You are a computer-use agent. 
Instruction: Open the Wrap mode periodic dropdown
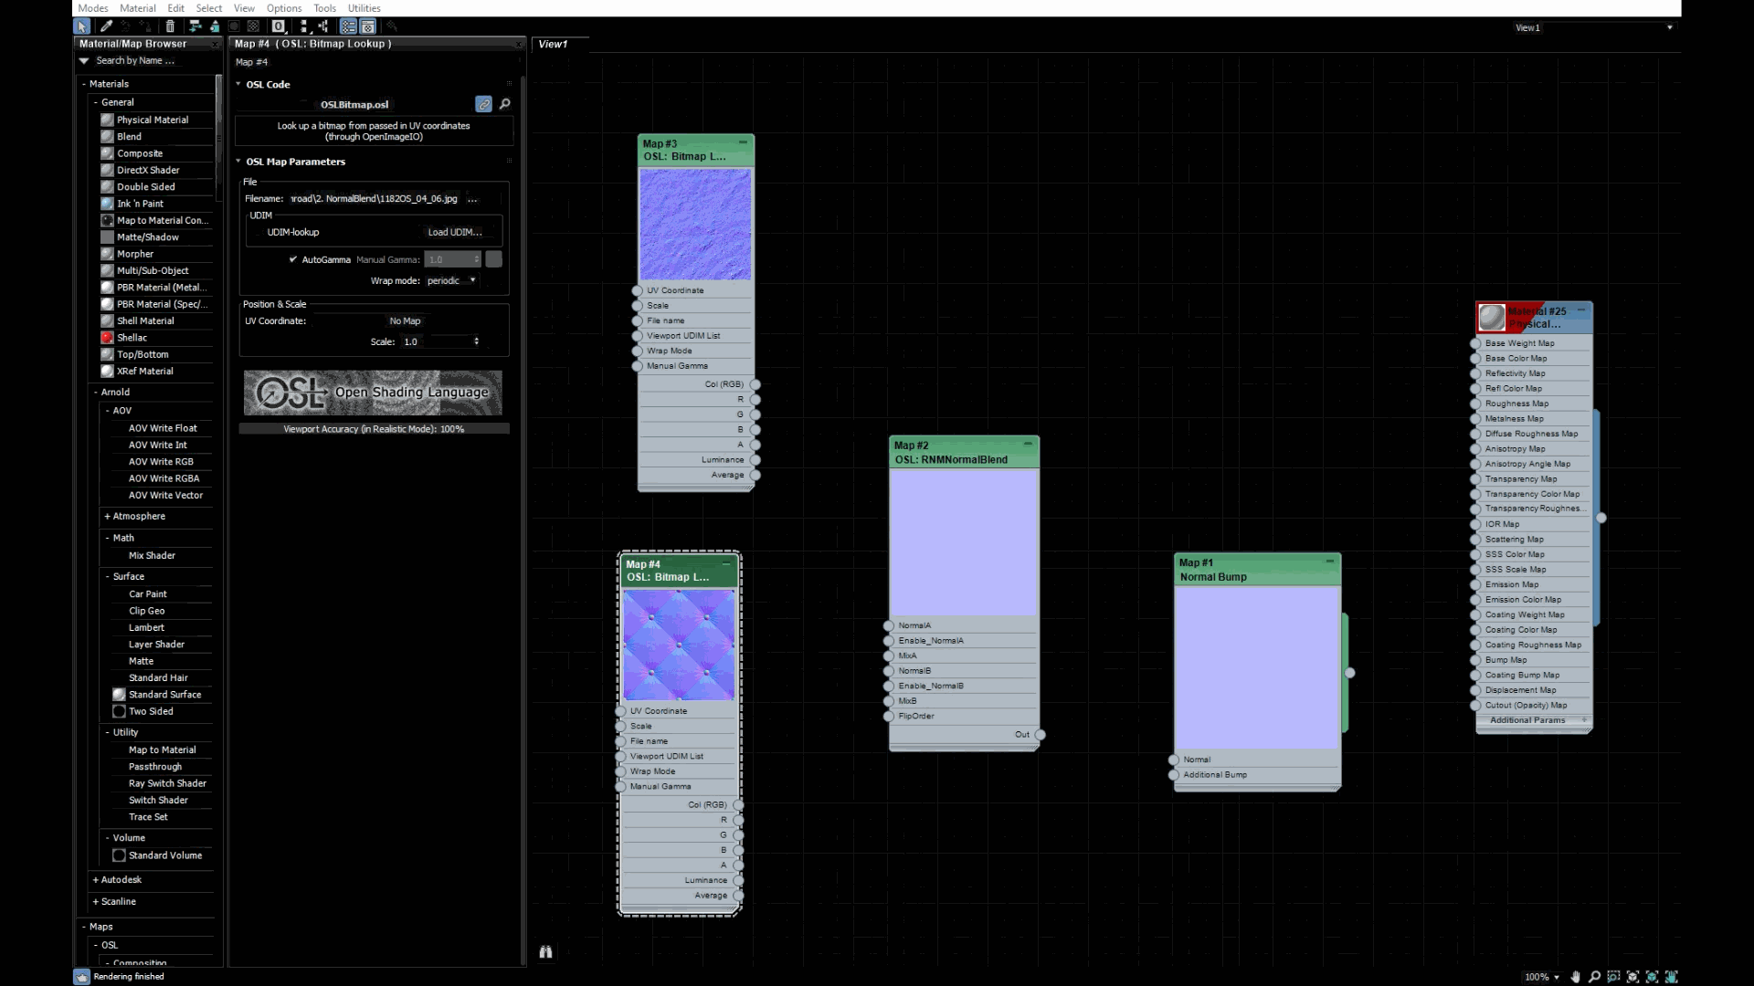(452, 280)
